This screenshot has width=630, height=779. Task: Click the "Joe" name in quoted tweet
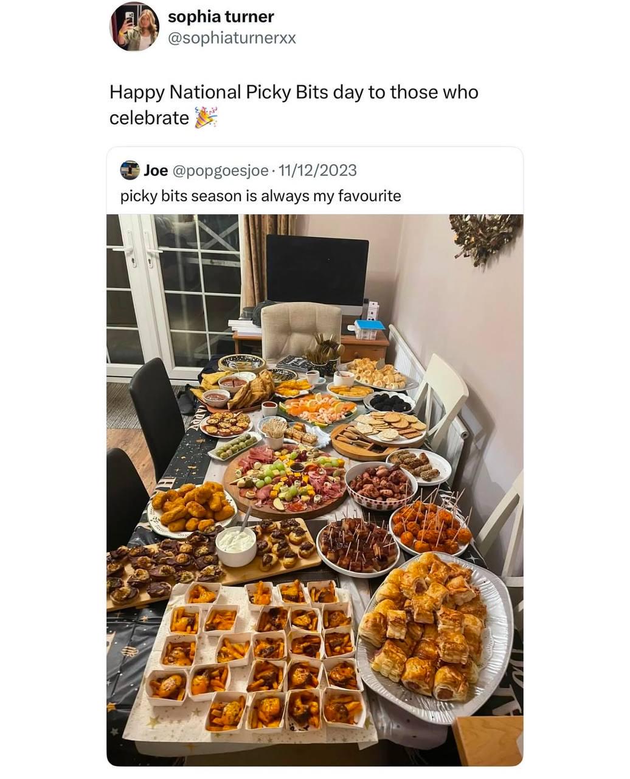pyautogui.click(x=156, y=170)
